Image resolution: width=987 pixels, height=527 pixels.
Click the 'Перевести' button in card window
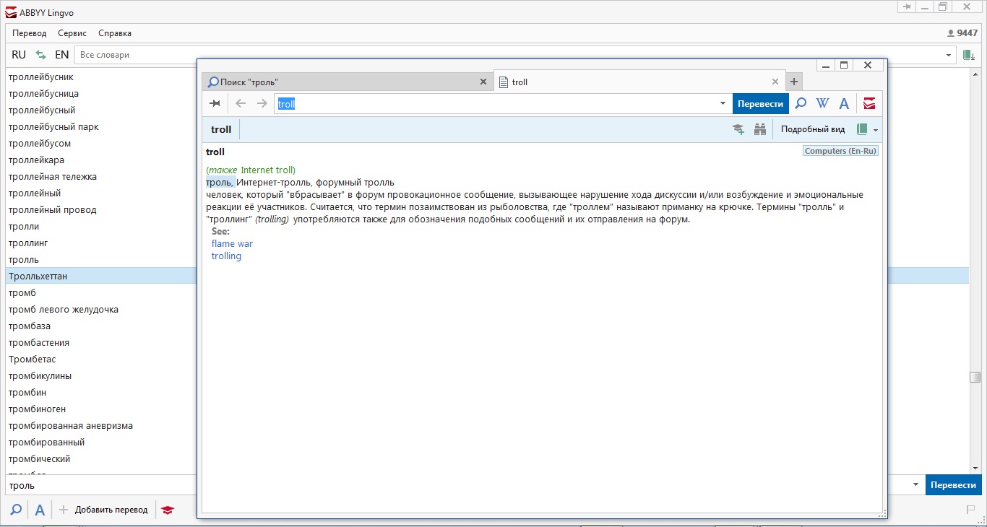pos(760,104)
